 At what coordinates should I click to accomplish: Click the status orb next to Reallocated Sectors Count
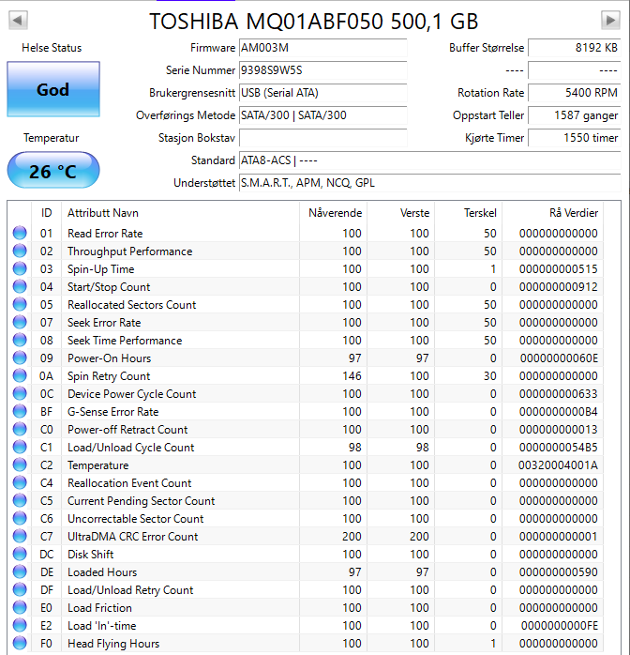pyautogui.click(x=20, y=305)
